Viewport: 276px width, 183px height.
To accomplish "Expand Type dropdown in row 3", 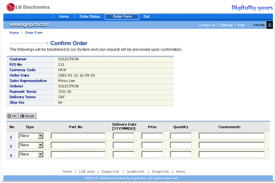I will [41, 154].
